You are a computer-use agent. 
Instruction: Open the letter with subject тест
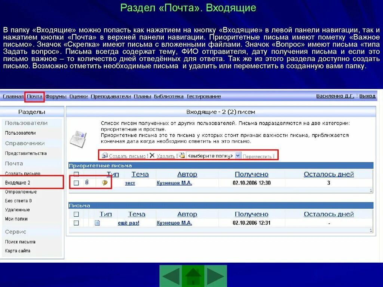coord(130,183)
